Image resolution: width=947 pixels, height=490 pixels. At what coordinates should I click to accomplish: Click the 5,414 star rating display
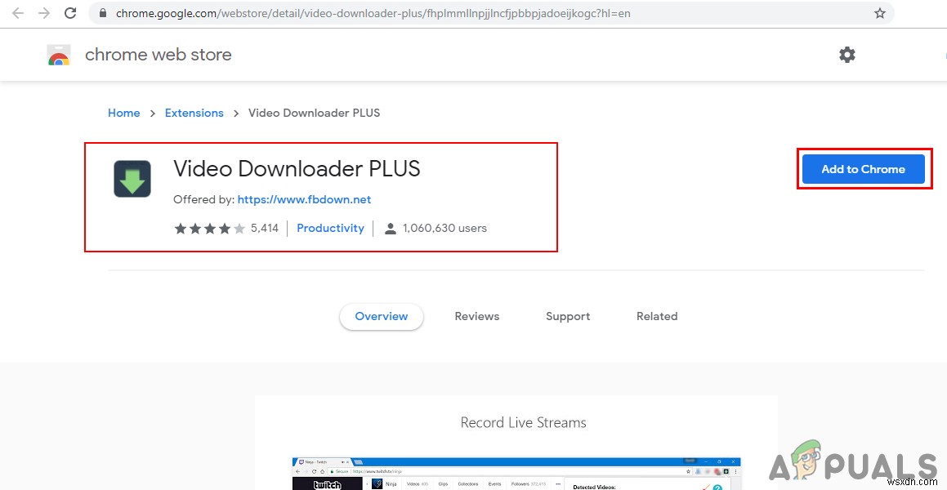pos(222,228)
